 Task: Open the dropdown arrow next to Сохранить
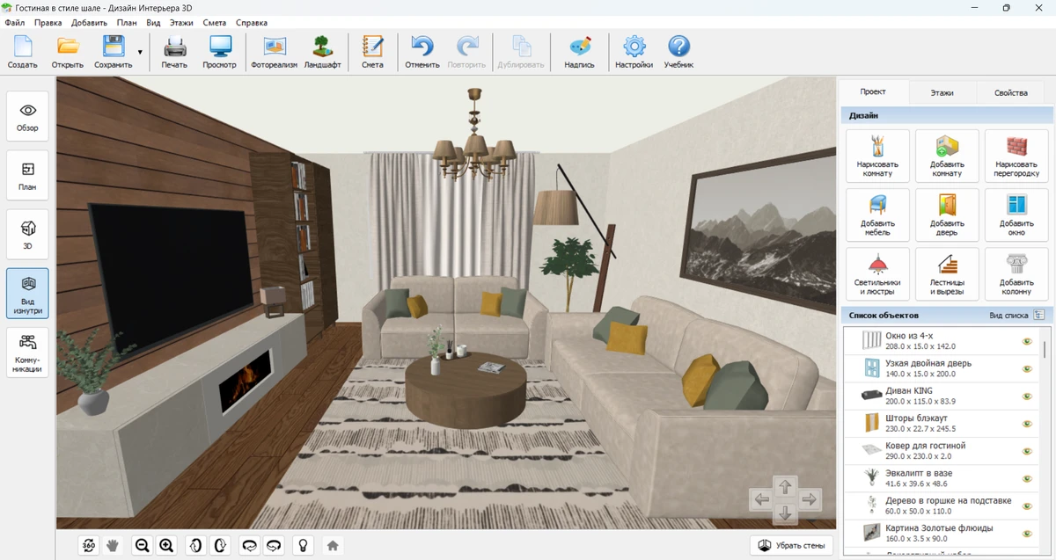pyautogui.click(x=140, y=53)
